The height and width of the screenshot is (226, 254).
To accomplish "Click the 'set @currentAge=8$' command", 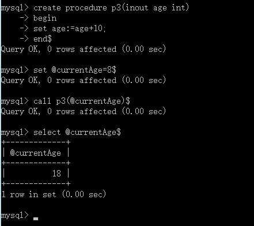I will (75, 70).
